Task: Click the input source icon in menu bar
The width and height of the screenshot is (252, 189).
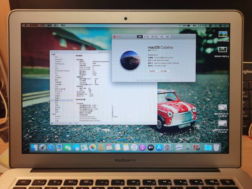Action: click(210, 25)
